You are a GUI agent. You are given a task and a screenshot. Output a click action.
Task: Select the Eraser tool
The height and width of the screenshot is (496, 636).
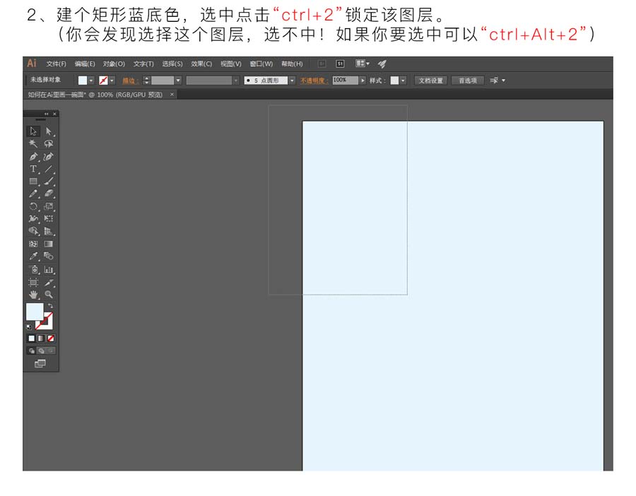pyautogui.click(x=48, y=194)
